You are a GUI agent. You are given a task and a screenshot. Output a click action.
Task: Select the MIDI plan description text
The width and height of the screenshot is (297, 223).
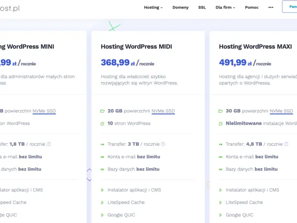coord(139,80)
